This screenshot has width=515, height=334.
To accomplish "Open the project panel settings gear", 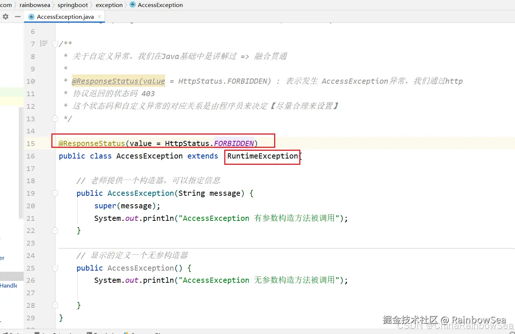I will point(6,17).
